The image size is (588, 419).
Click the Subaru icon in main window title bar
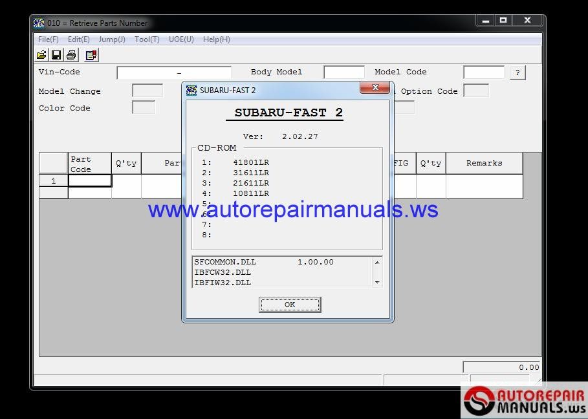(39, 23)
